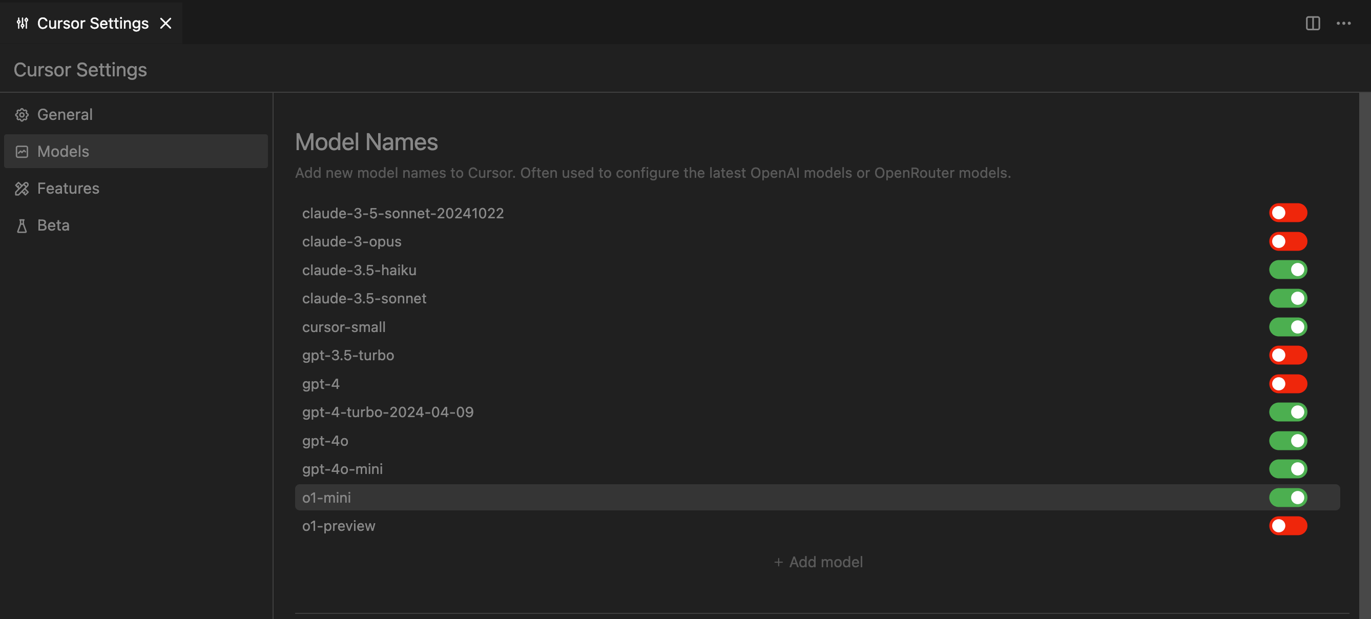Click the settings page vertical scrollbar
Image resolution: width=1371 pixels, height=619 pixels.
click(x=1365, y=356)
